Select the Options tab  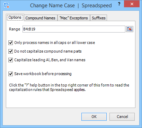click(15, 18)
